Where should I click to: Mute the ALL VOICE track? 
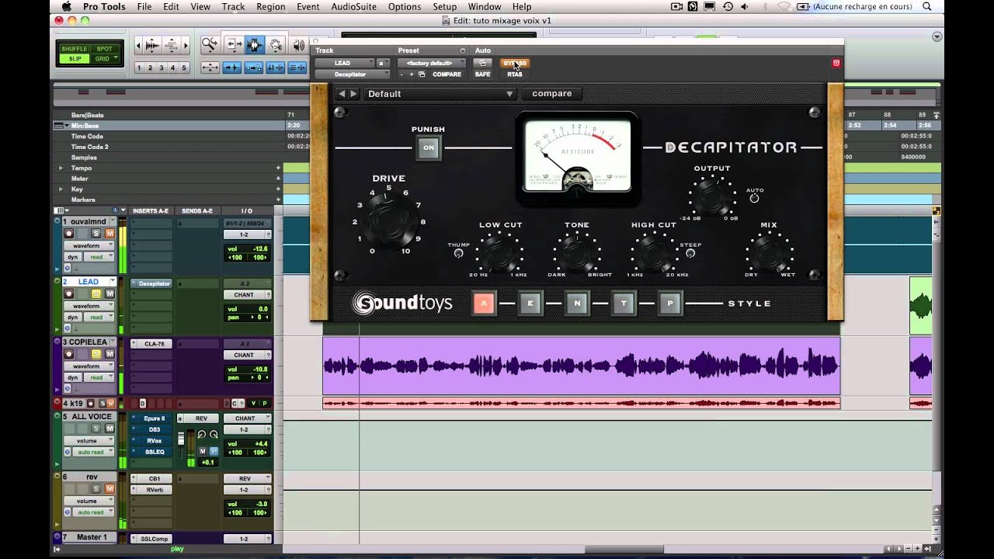[x=109, y=429]
